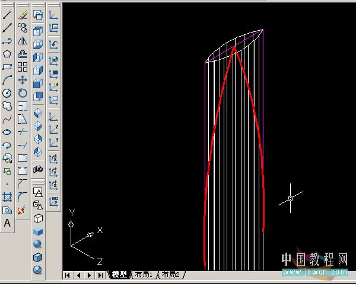The image size is (356, 284).
Task: Select the Revision Cloud tool
Action: pyautogui.click(x=7, y=106)
